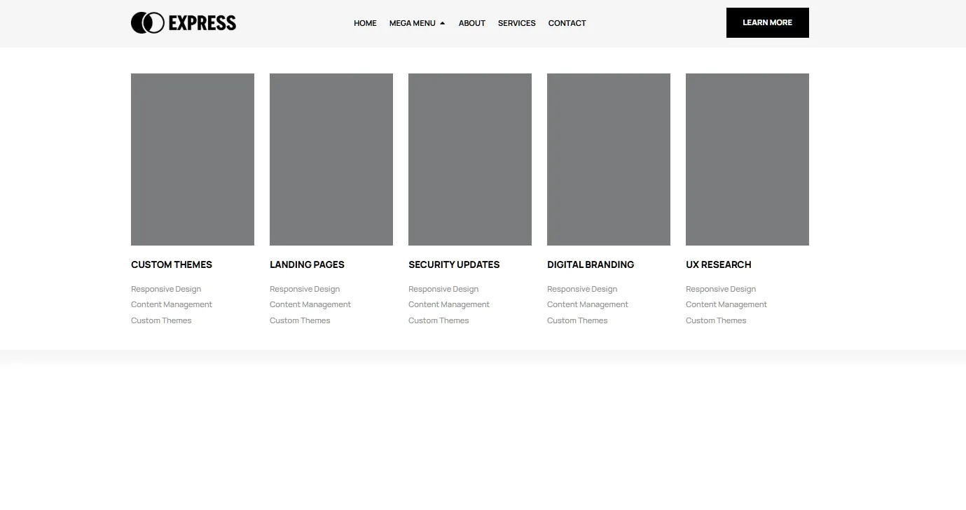Select the Security Updates heading

pyautogui.click(x=454, y=264)
